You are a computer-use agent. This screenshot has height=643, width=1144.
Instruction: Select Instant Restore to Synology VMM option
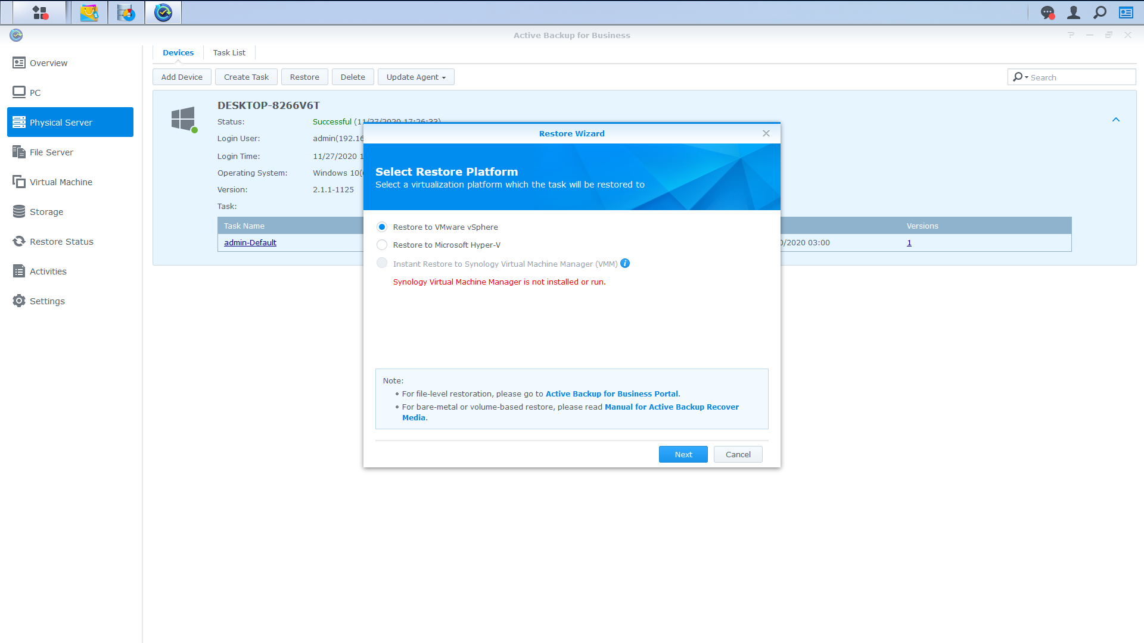382,263
